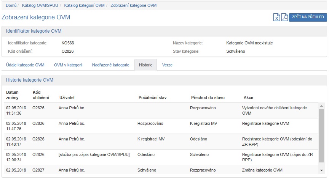Click the Datum změny column header
The image size is (329, 178).
[12, 95]
